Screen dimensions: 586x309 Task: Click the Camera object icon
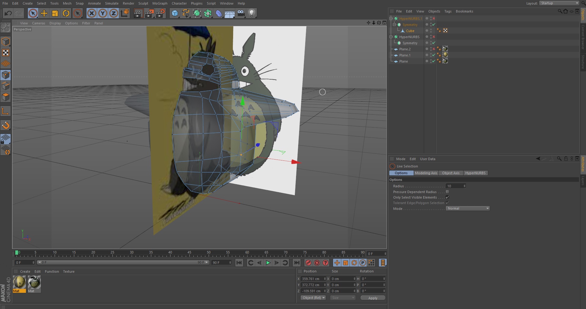[241, 13]
